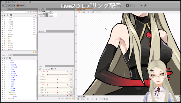Image resolution: width=181 pixels, height=103 pixels.
Task: Create new folder in parts palette
Action: [x=34, y=52]
